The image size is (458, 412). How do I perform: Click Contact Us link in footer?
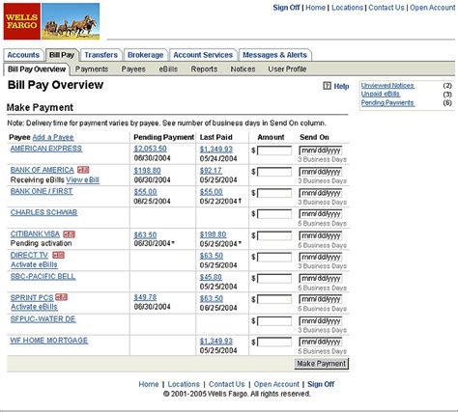(x=227, y=384)
